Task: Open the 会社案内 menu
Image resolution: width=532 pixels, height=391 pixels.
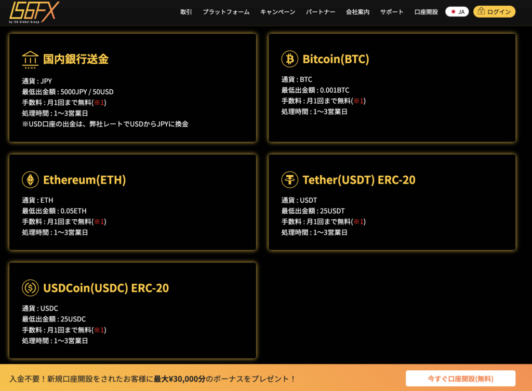Action: pos(357,12)
